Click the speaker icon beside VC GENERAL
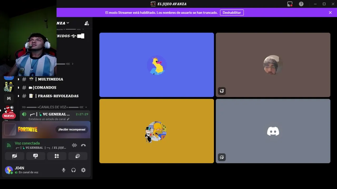This screenshot has height=189, width=337. (24, 114)
